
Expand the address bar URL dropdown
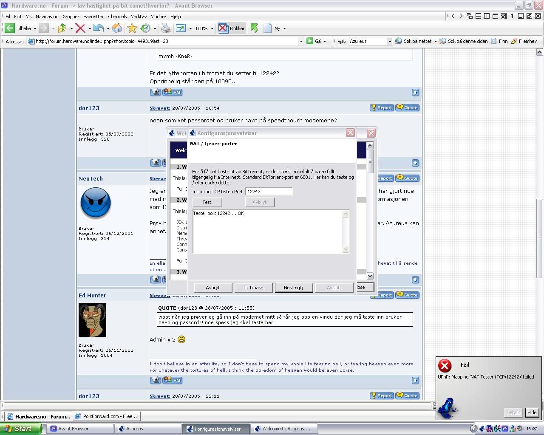click(x=301, y=41)
